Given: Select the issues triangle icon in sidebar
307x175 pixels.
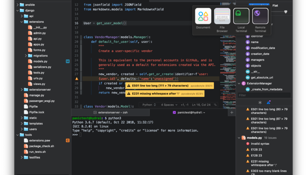Looking at the screenshot, I should pyautogui.click(x=269, y=103).
